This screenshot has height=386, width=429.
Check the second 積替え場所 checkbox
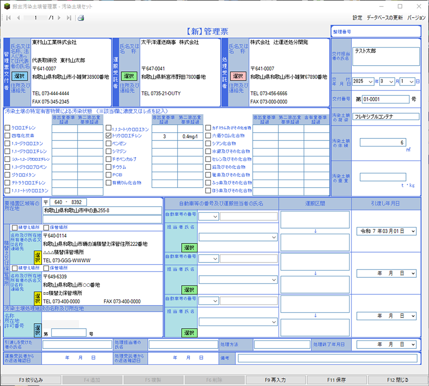pyautogui.click(x=15, y=268)
